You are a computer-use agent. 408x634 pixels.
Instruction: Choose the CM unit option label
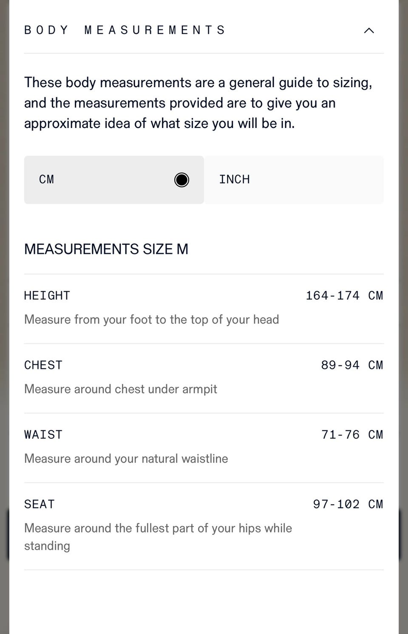point(47,179)
